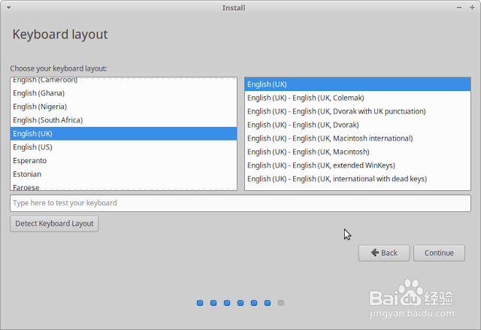Select plain English (UK) variant in the right list
This screenshot has width=481, height=330.
pos(358,84)
